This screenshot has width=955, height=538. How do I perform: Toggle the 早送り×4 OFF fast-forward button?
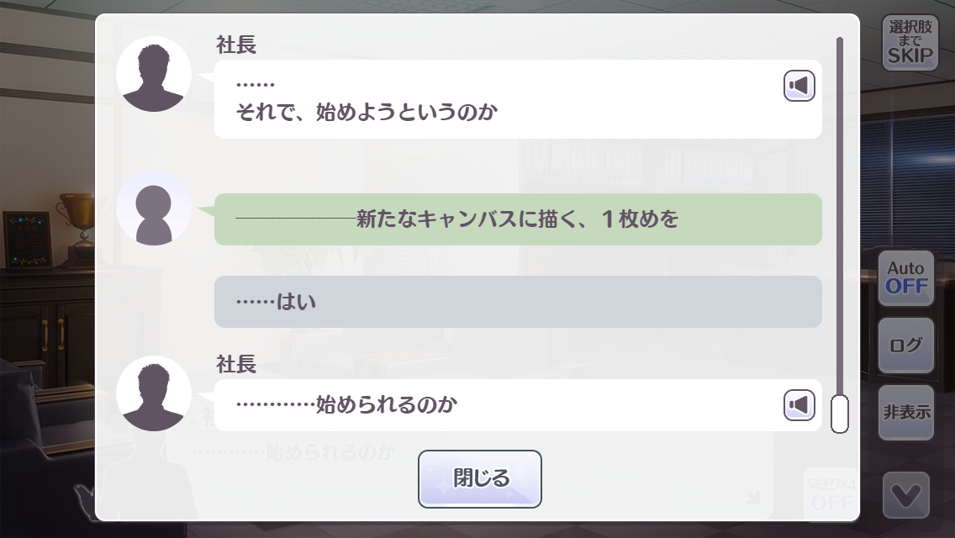point(831,495)
